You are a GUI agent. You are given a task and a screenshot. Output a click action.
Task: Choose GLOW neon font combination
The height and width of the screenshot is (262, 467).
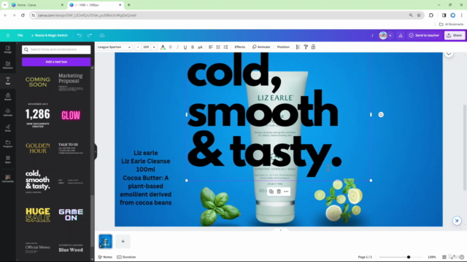71,115
